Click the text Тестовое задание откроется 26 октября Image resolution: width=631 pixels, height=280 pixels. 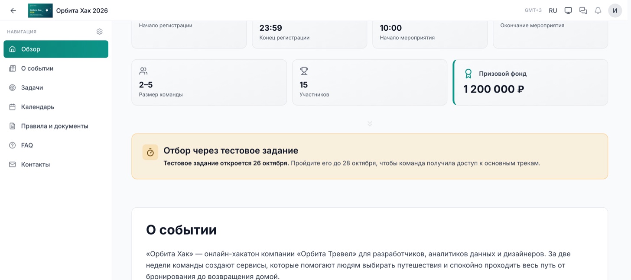[226, 163]
